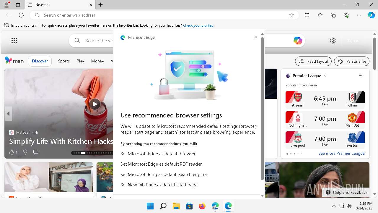Open Premier League card more options
The width and height of the screenshot is (378, 213).
(x=361, y=76)
